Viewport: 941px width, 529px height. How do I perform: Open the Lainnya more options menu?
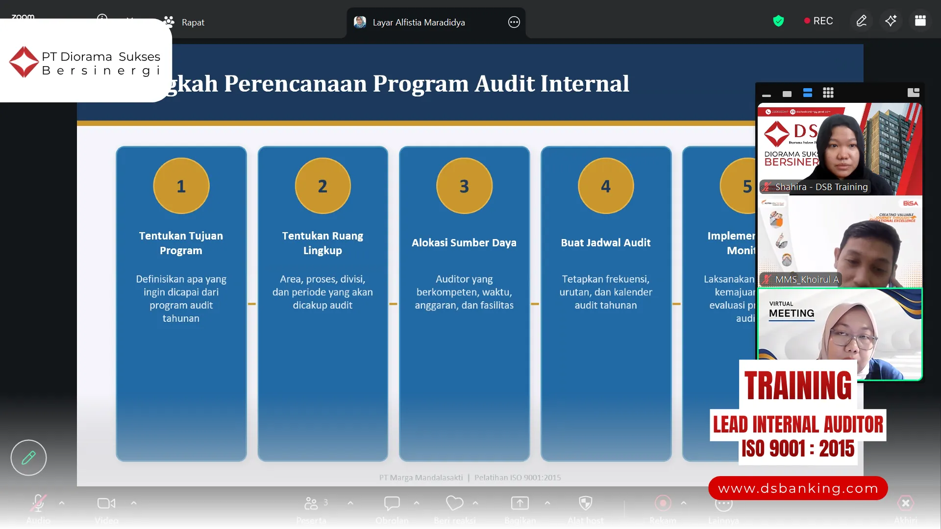pyautogui.click(x=724, y=503)
